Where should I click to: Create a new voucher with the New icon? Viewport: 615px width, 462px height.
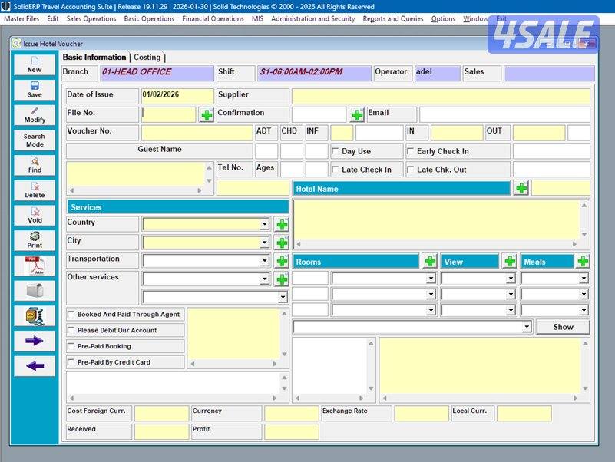[33, 66]
